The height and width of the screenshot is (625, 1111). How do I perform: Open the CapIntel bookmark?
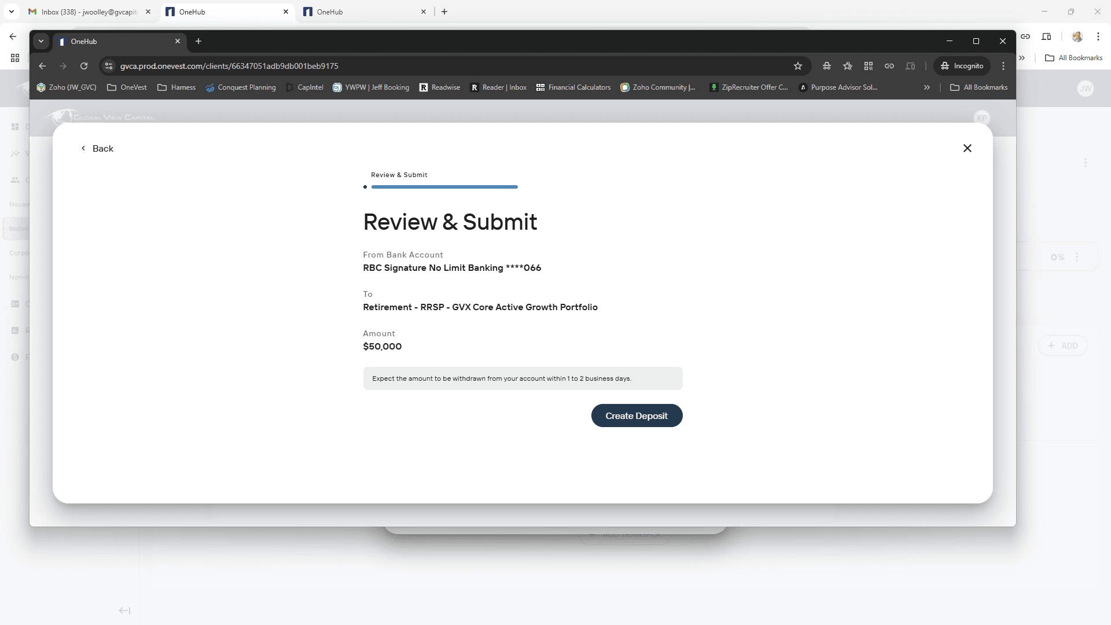pyautogui.click(x=305, y=87)
